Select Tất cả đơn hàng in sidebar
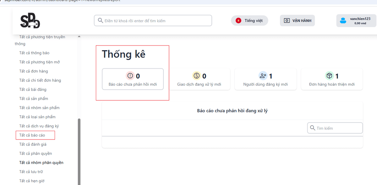Image resolution: width=377 pixels, height=185 pixels. point(34,71)
